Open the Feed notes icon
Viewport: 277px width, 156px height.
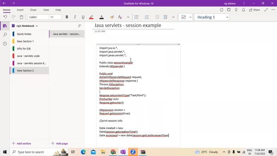(229, 10)
